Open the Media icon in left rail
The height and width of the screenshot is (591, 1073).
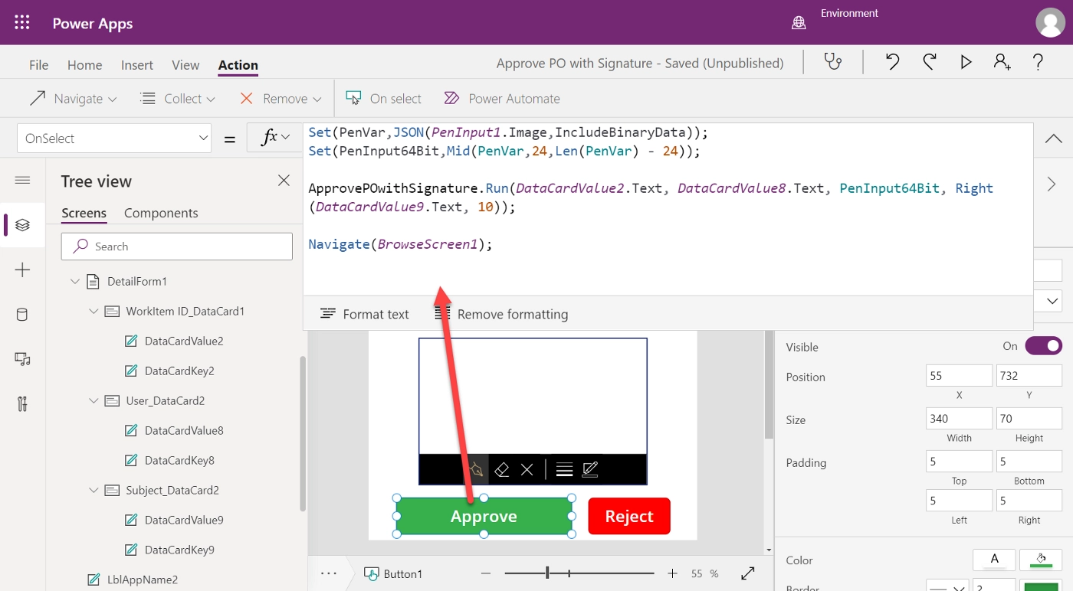pos(22,359)
